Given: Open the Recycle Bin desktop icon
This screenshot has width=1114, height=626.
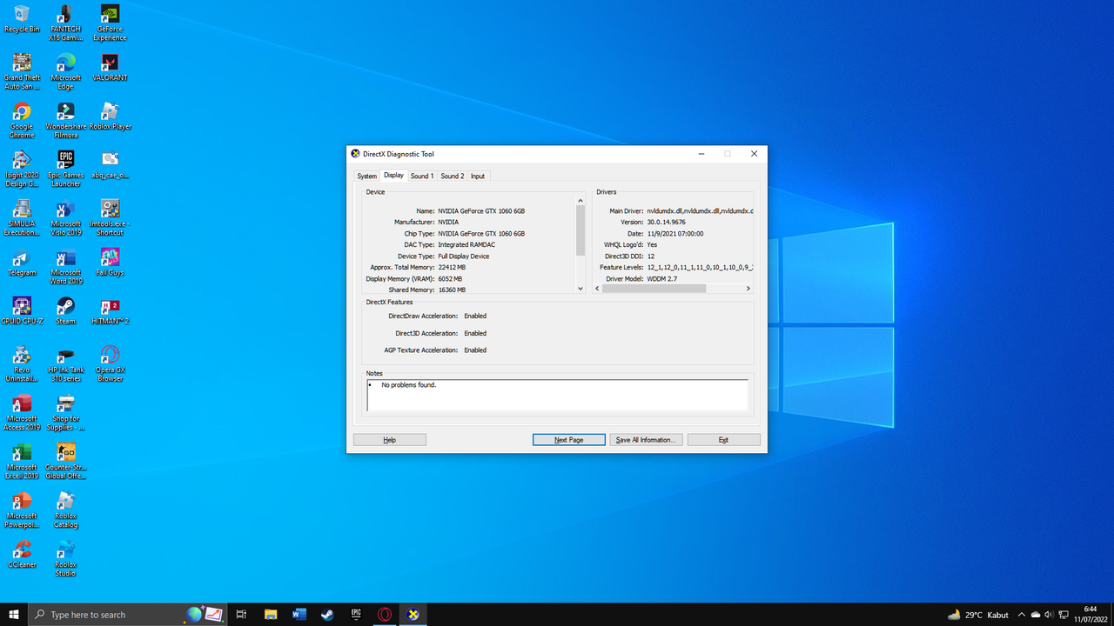Looking at the screenshot, I should [22, 19].
